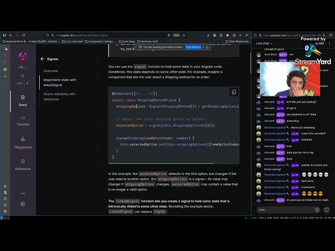Click the code block horizontal scrollbar
Viewport: 335px width, 251px height.
point(161,164)
